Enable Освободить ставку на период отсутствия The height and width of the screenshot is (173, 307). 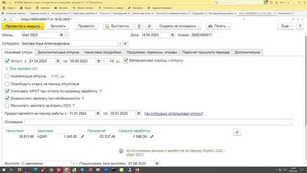pyautogui.click(x=7, y=84)
